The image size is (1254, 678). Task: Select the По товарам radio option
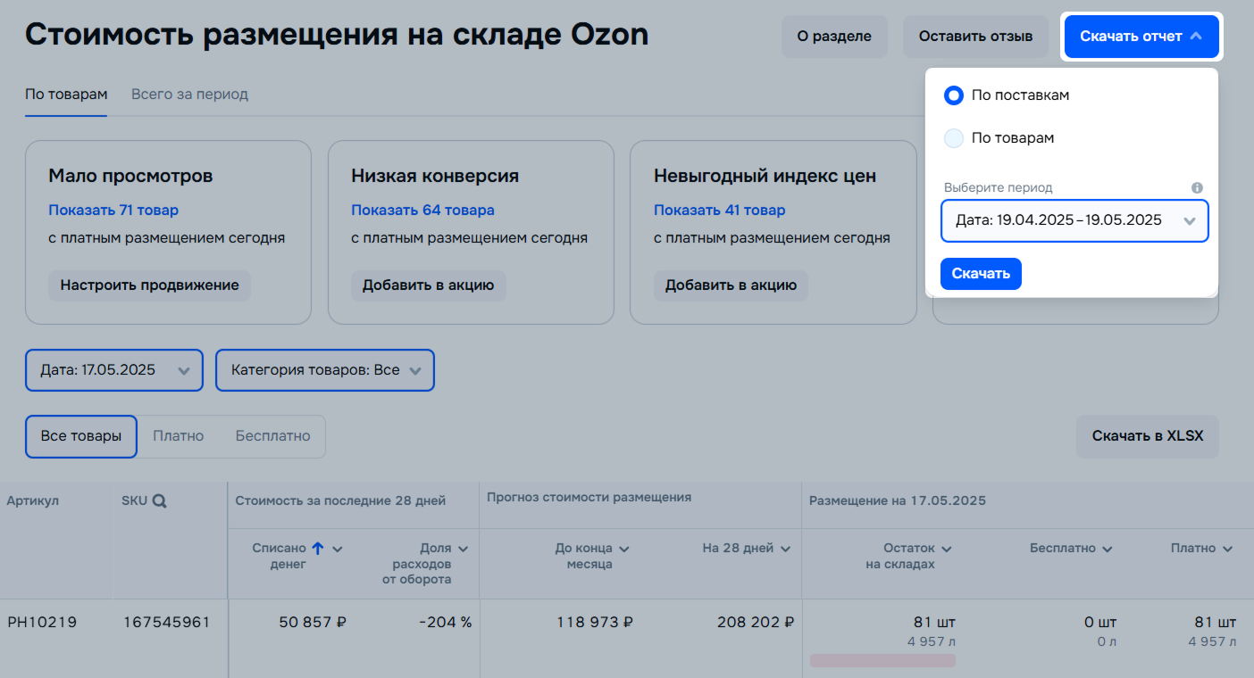tap(954, 138)
